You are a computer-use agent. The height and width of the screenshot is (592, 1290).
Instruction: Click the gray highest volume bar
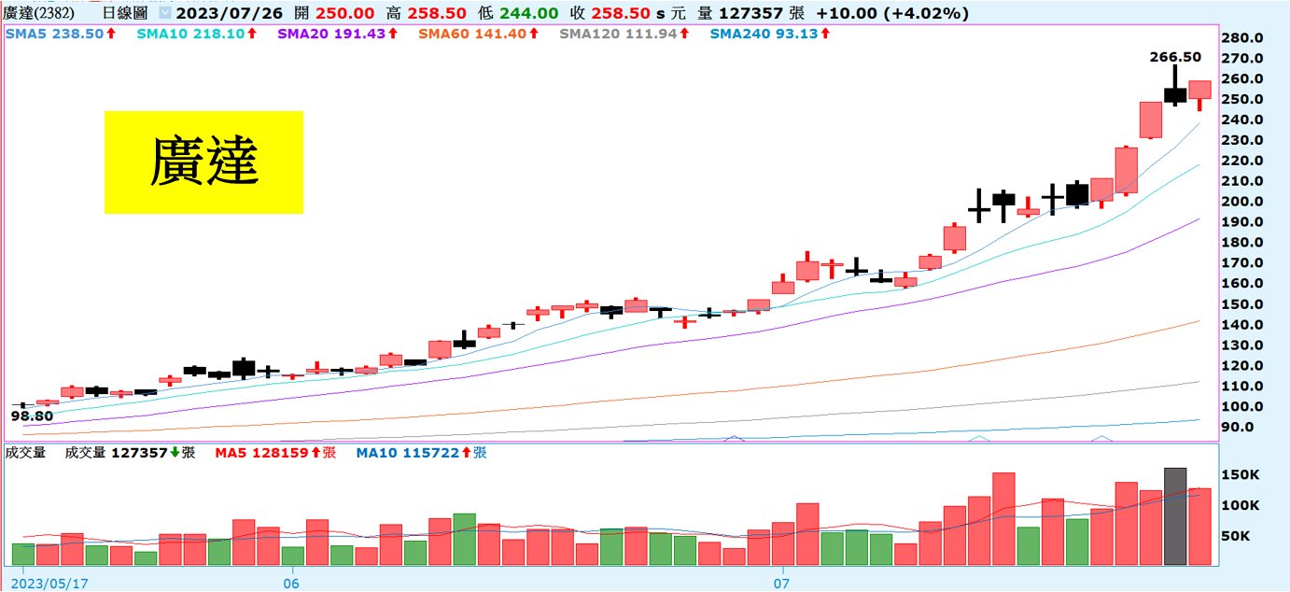pyautogui.click(x=1174, y=515)
